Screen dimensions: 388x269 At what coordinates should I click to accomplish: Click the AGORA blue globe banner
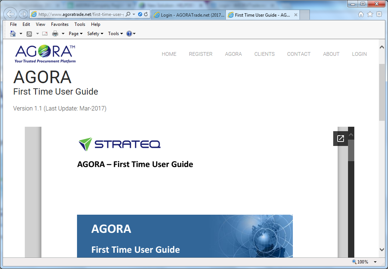(185, 236)
